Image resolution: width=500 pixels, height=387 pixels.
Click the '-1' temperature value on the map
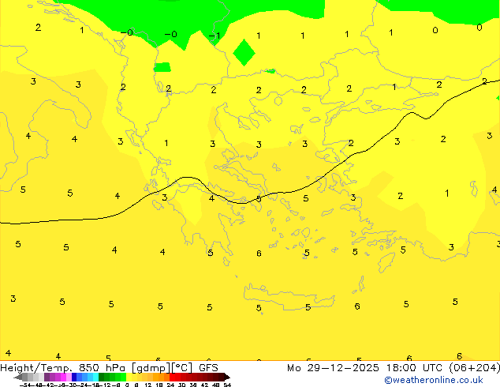tap(215, 35)
